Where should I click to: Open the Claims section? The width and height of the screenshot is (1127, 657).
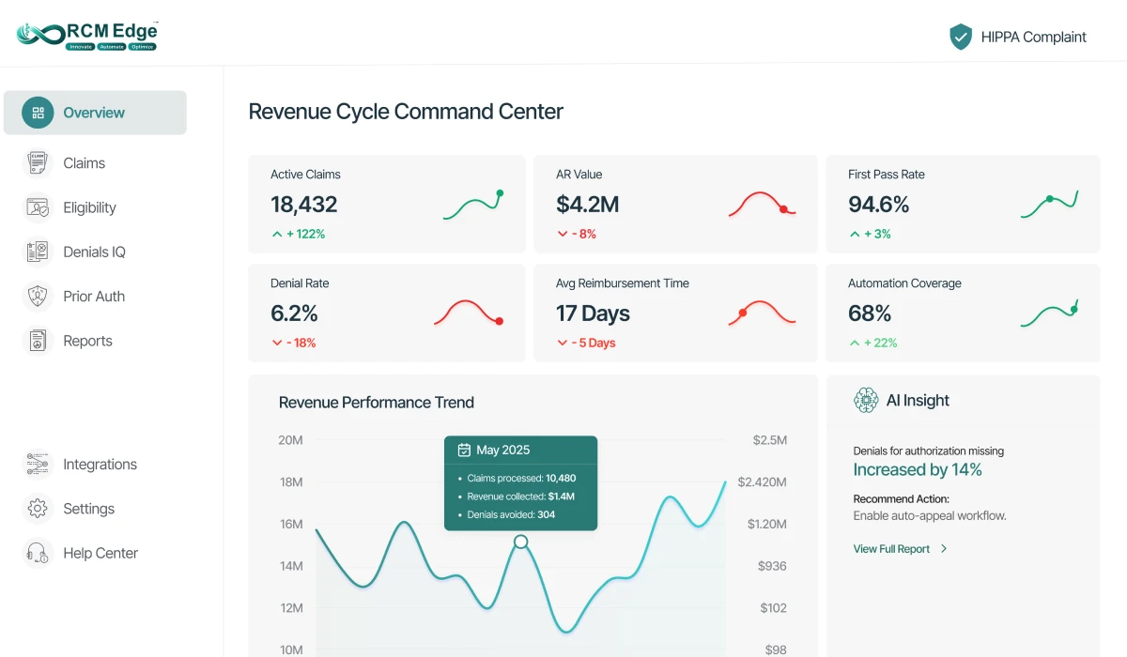[84, 162]
